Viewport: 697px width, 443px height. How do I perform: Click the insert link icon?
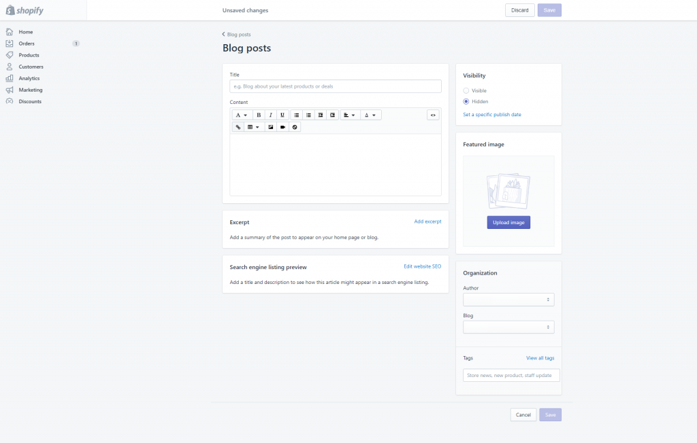[x=238, y=127]
